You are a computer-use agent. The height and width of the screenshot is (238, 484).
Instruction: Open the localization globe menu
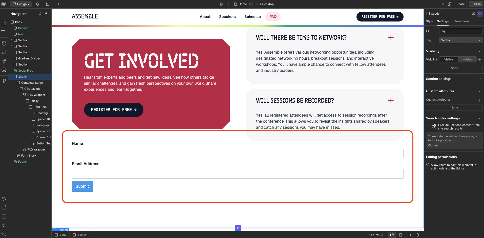pos(221,4)
